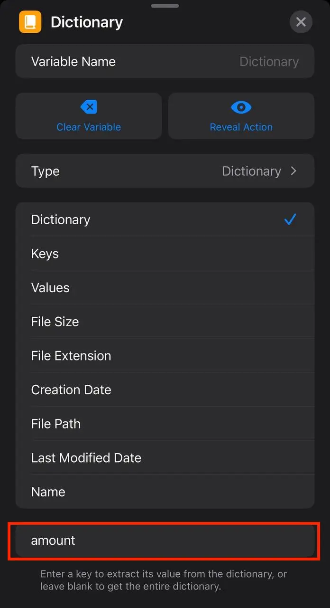Select Name property in list

165,492
